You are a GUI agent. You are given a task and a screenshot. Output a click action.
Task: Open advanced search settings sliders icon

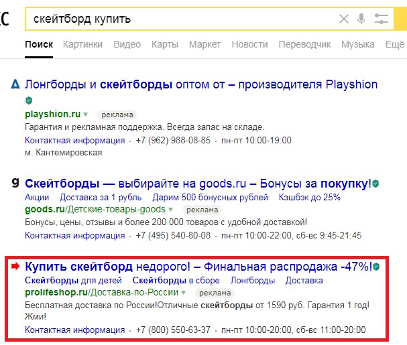pos(382,19)
